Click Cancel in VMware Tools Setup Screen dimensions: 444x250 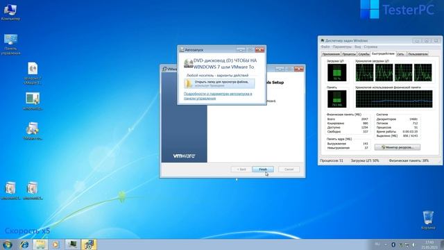point(289,169)
